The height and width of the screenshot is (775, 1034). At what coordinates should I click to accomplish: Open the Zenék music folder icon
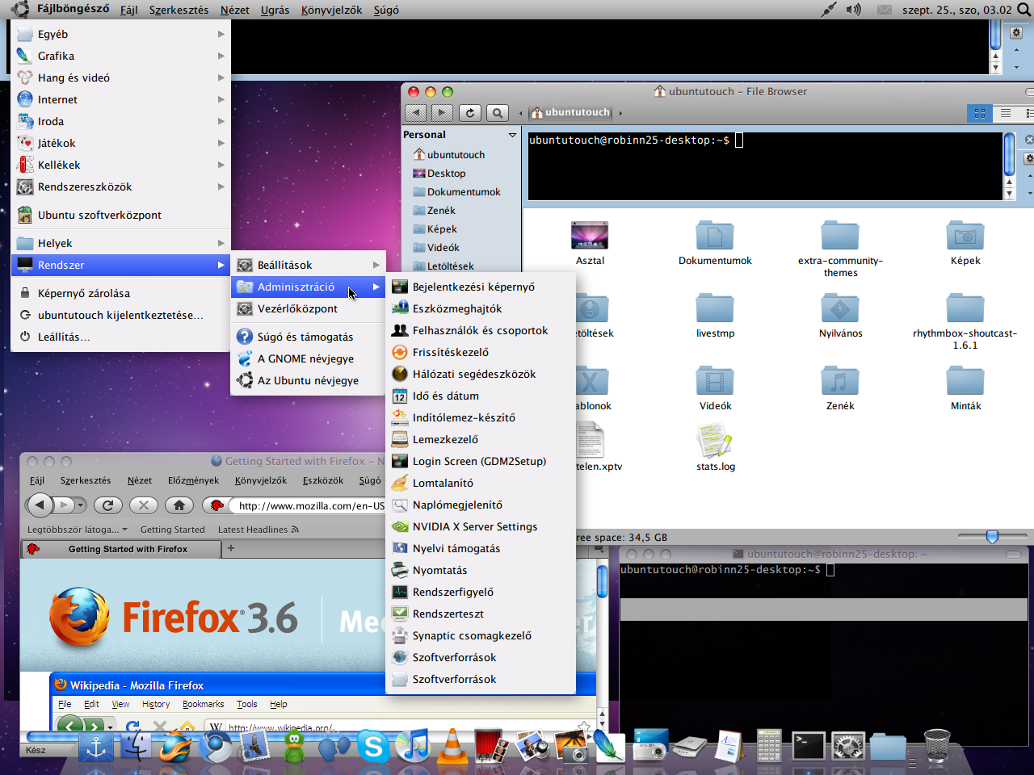click(840, 388)
